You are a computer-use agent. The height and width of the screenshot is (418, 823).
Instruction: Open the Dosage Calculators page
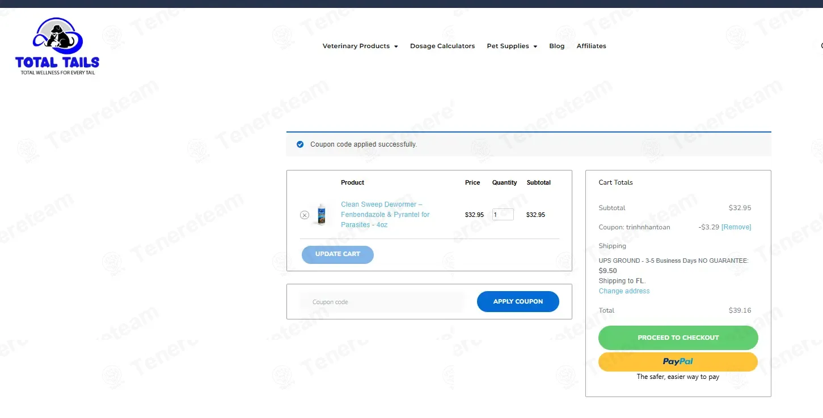442,46
